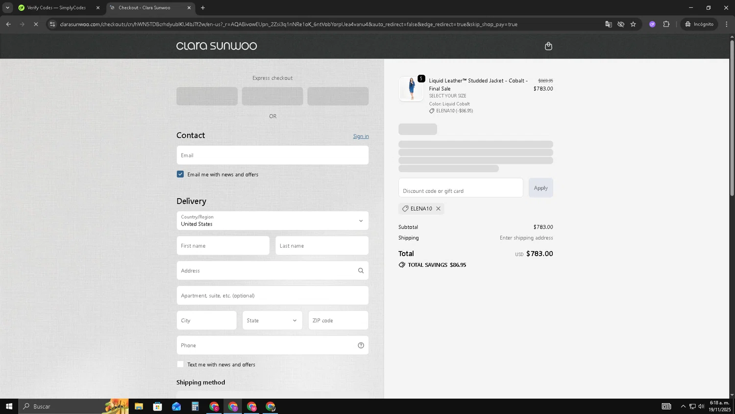Click the address bar URL

289,24
